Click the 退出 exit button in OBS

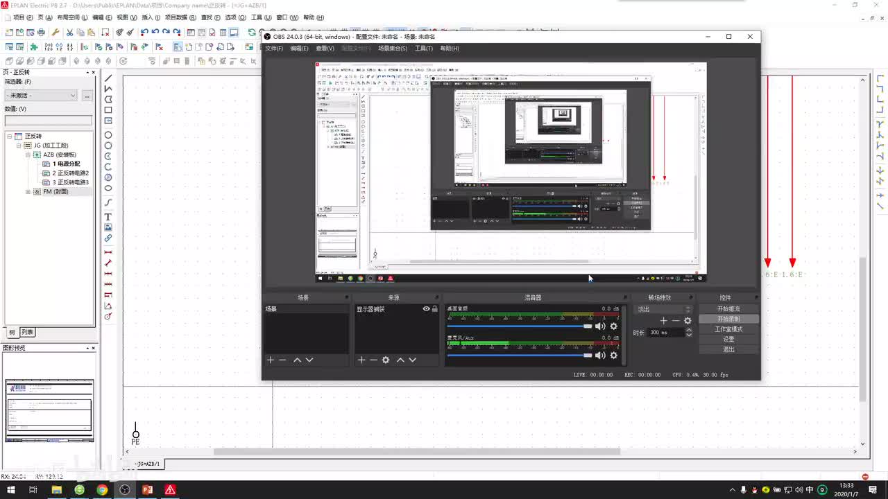coord(728,349)
